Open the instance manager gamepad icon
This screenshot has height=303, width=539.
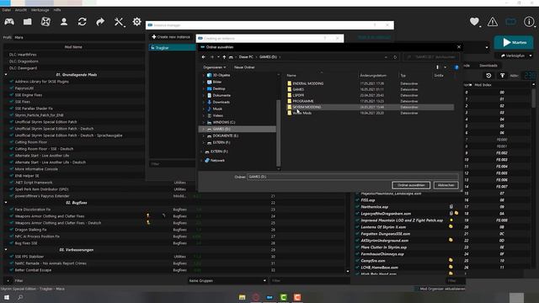pos(9,22)
